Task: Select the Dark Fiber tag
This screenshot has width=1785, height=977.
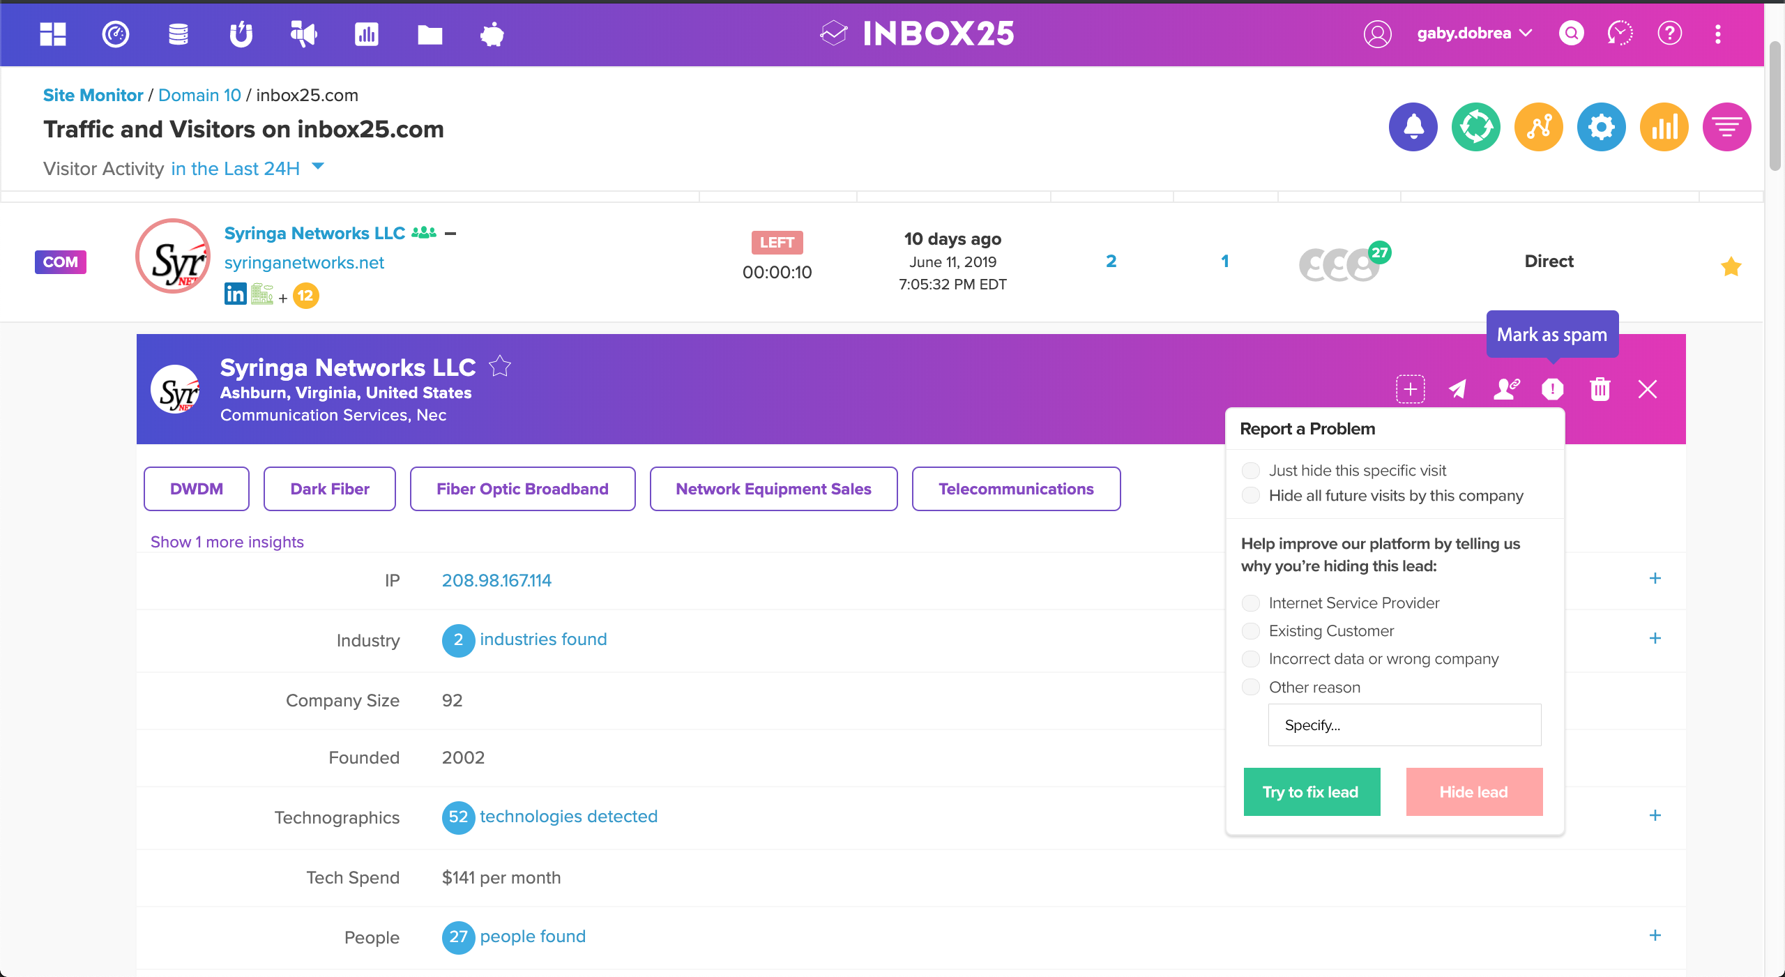Action: (x=330, y=489)
